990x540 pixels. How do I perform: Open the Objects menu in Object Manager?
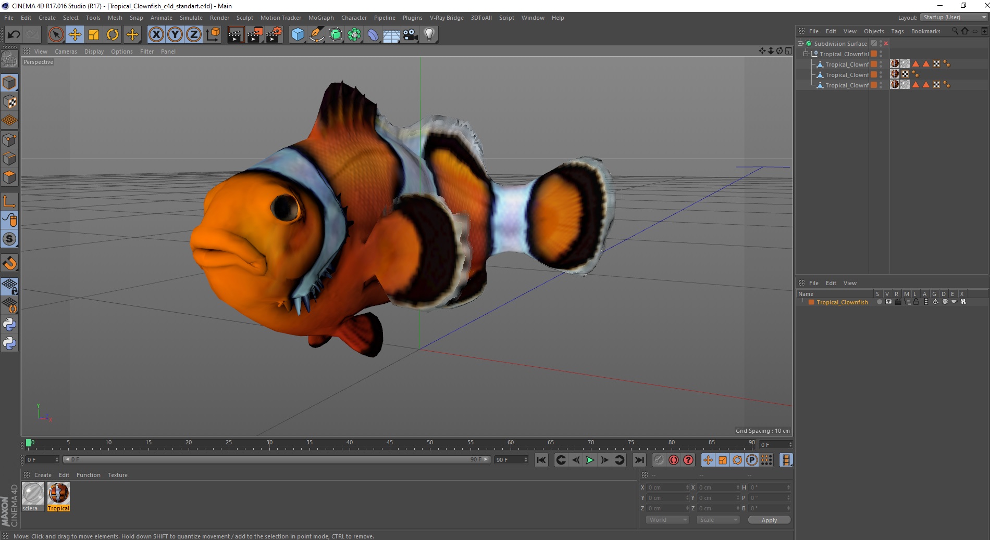click(874, 31)
